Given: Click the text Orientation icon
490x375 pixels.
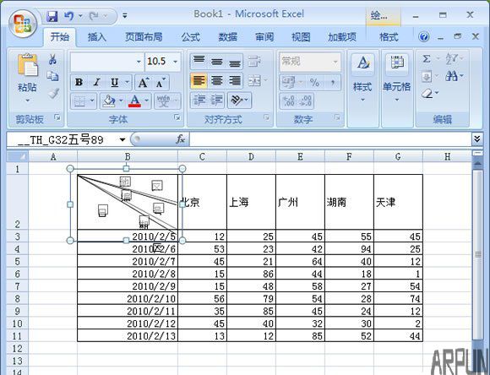Looking at the screenshot, I should [x=237, y=100].
